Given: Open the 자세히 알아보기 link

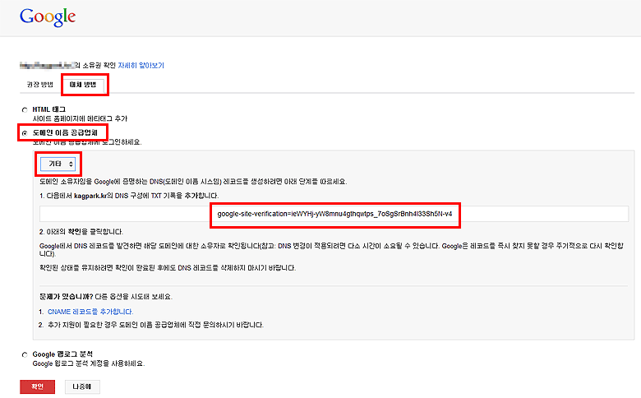Looking at the screenshot, I should pos(141,66).
